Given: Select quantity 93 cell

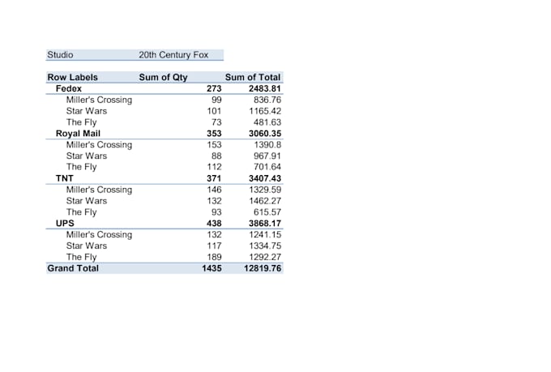Looking at the screenshot, I should (216, 212).
